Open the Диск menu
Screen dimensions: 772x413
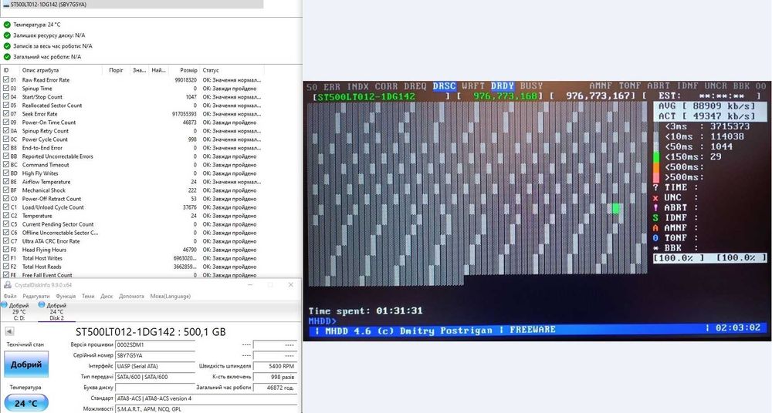(107, 297)
